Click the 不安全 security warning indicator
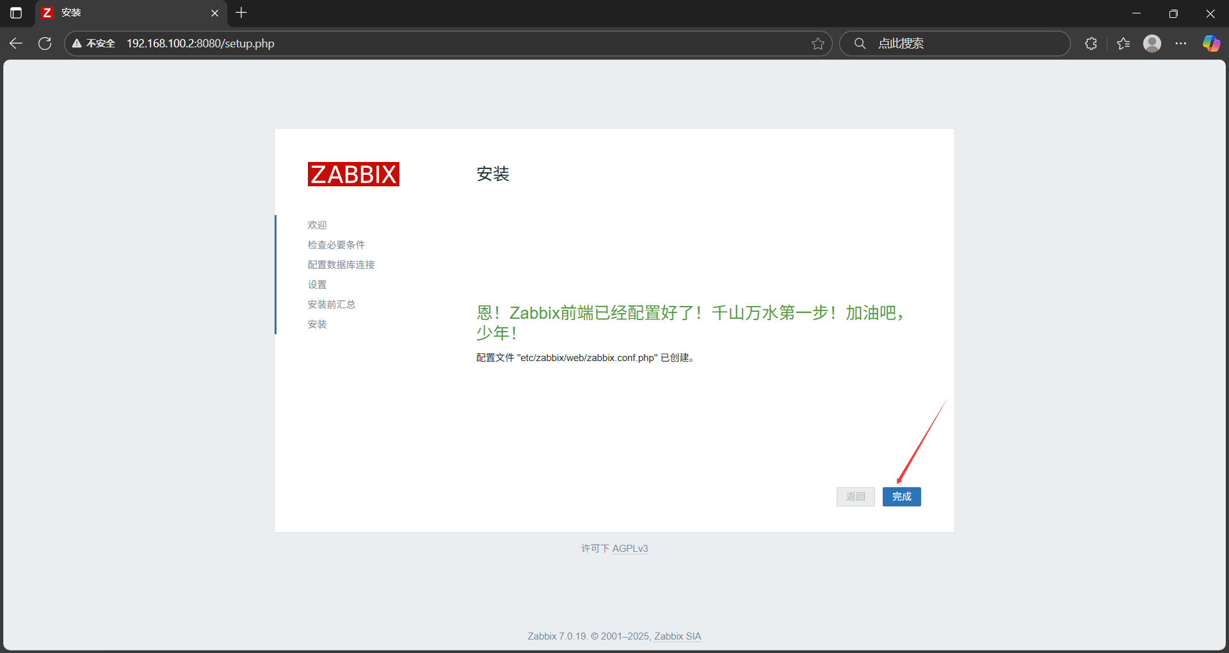Image resolution: width=1229 pixels, height=653 pixels. click(x=93, y=44)
